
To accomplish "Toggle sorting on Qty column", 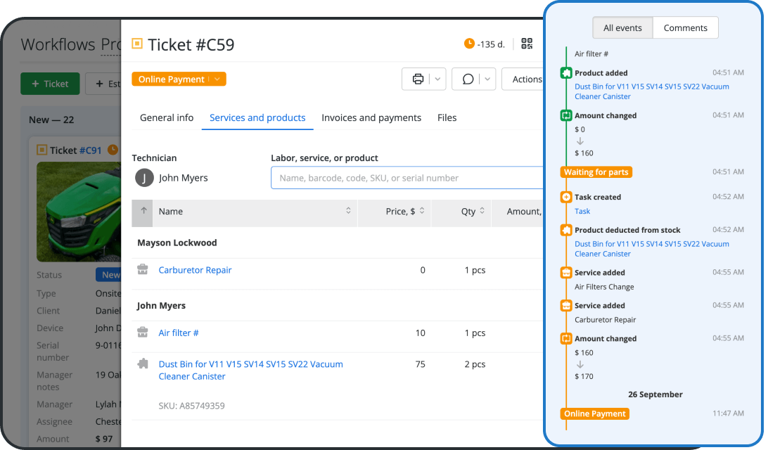I will [482, 211].
